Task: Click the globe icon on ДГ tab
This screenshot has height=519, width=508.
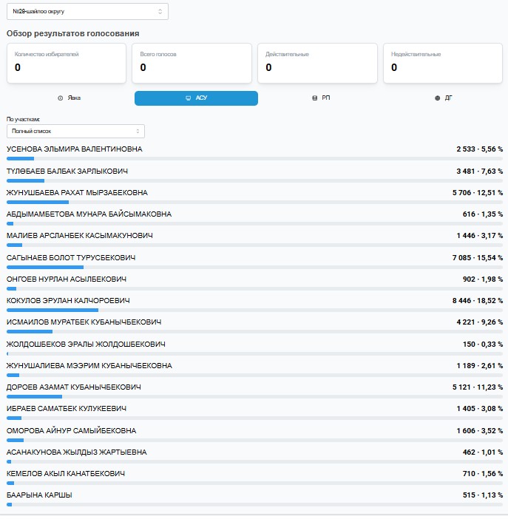Action: 437,98
